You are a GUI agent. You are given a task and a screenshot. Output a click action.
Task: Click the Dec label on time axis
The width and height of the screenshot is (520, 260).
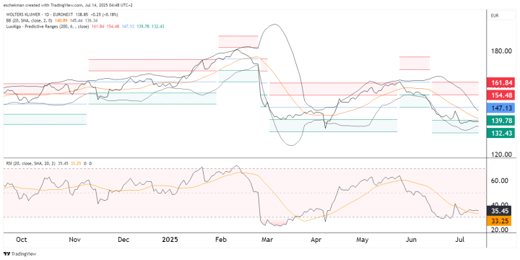tap(123, 240)
